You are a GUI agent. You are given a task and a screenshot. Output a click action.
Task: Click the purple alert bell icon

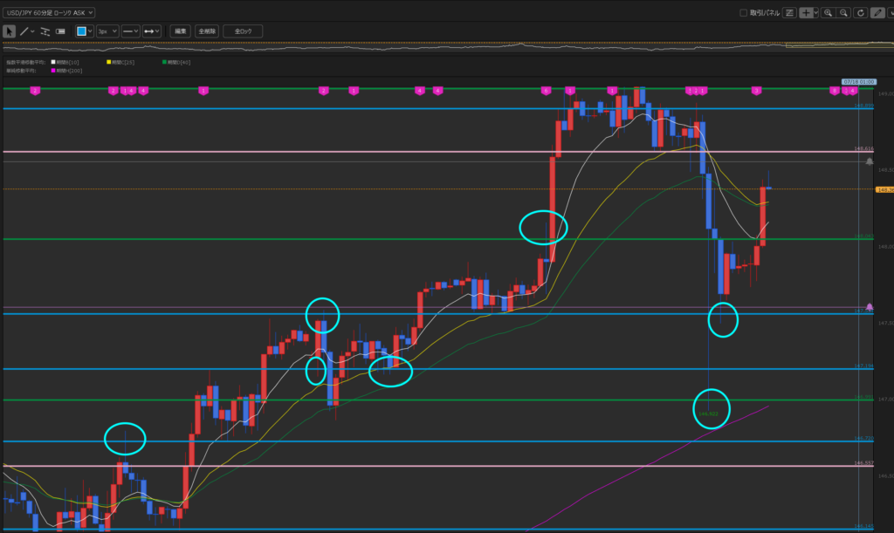pos(870,307)
